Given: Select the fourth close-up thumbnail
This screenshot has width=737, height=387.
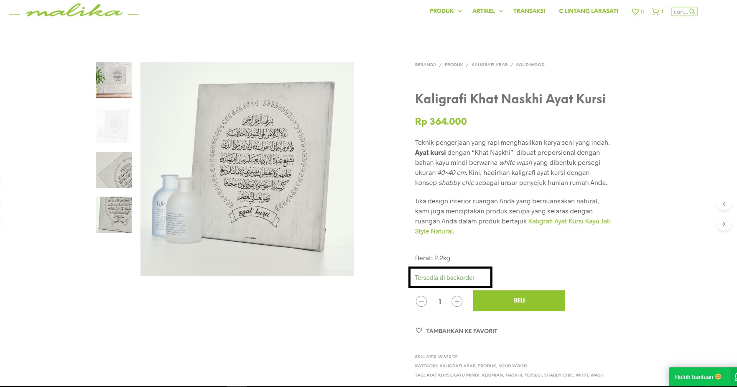Looking at the screenshot, I should coord(114,215).
